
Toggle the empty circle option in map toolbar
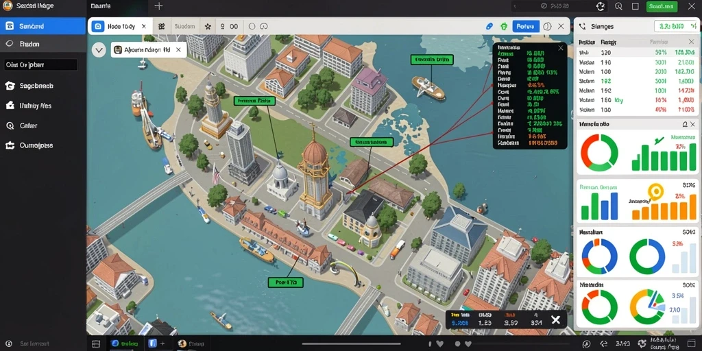[252, 27]
